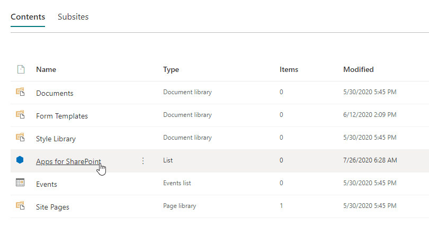Click the Site Pages library icon
Image resolution: width=429 pixels, height=227 pixels.
point(20,206)
